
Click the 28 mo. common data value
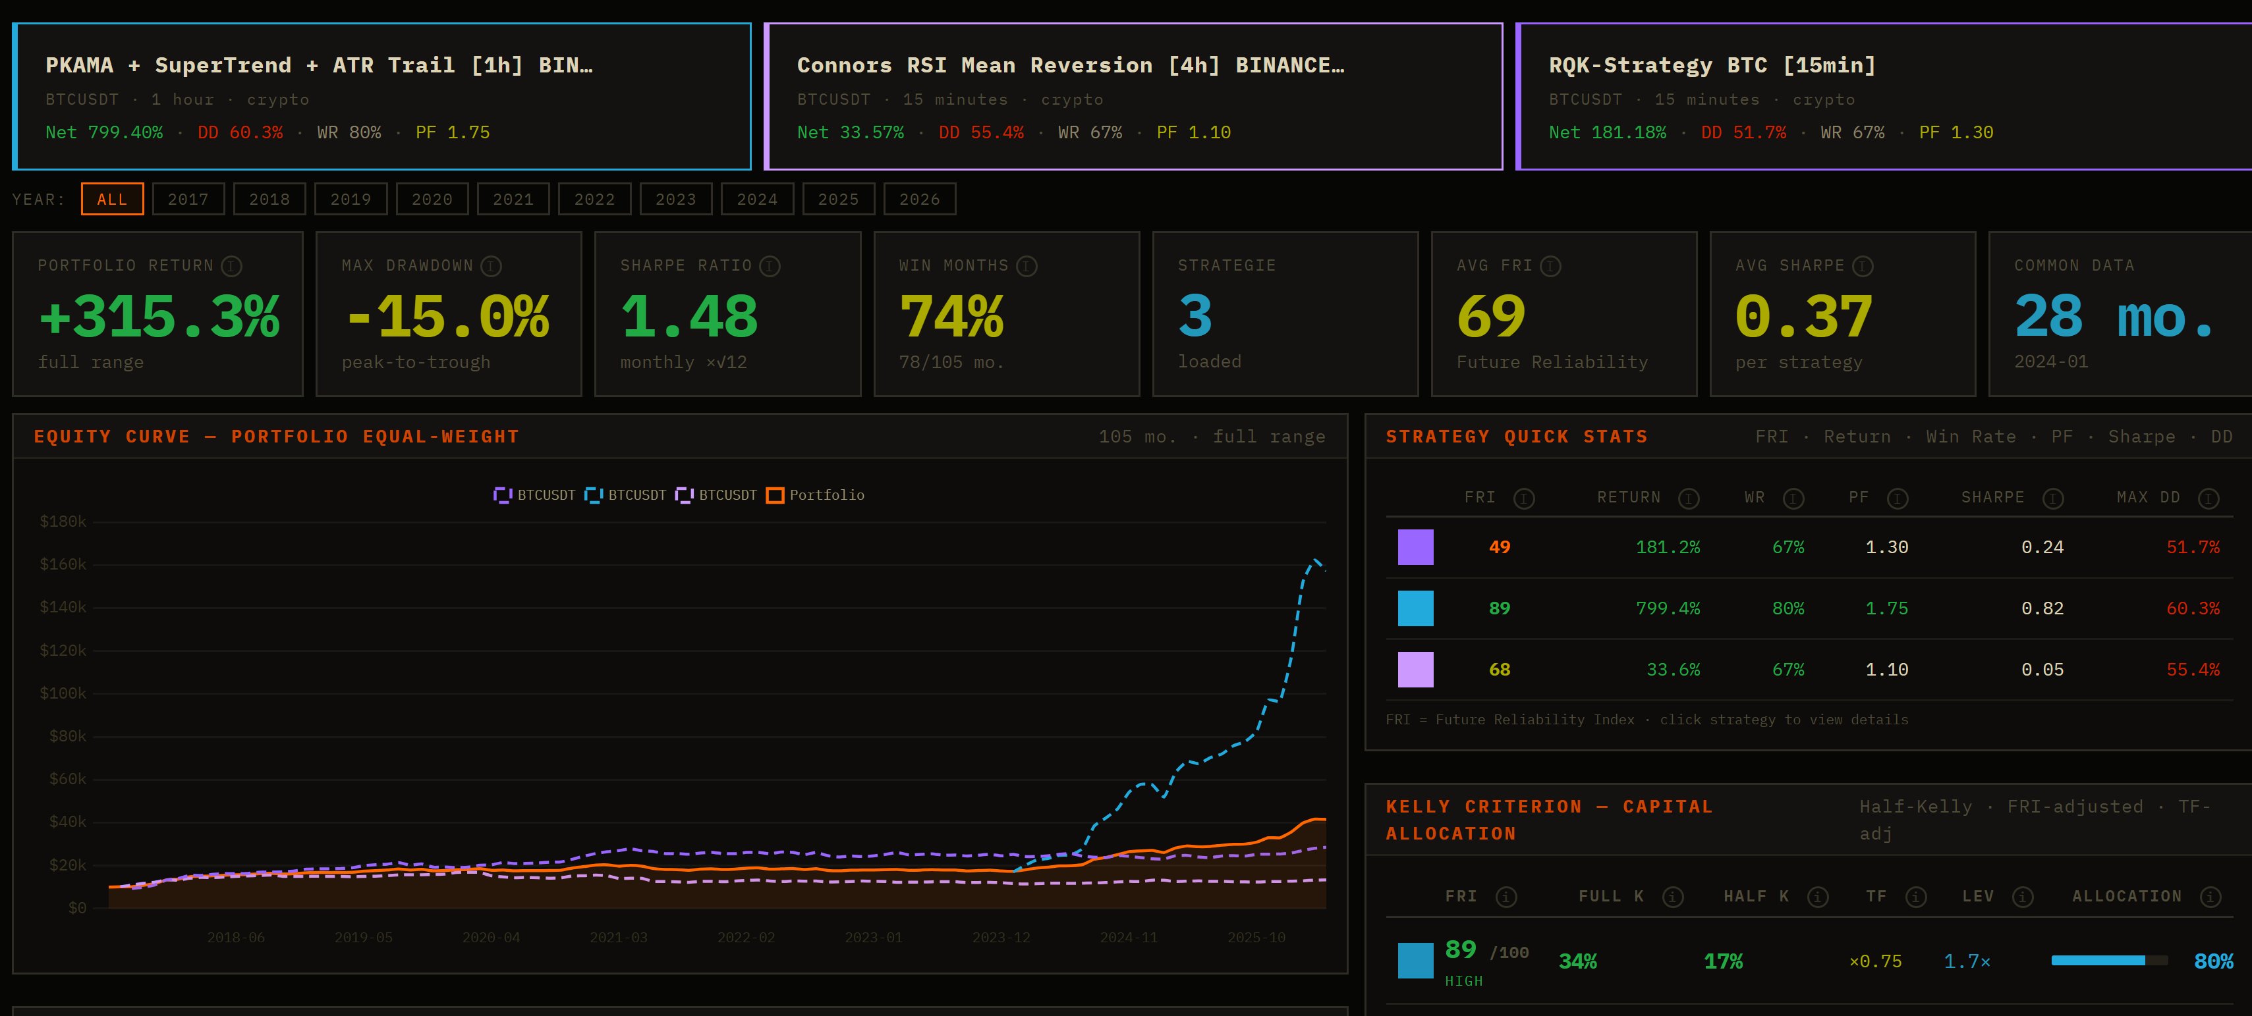[x=2114, y=316]
